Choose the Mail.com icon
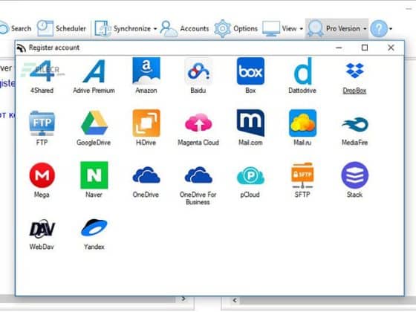Image resolution: width=416 pixels, height=312 pixels. click(250, 123)
